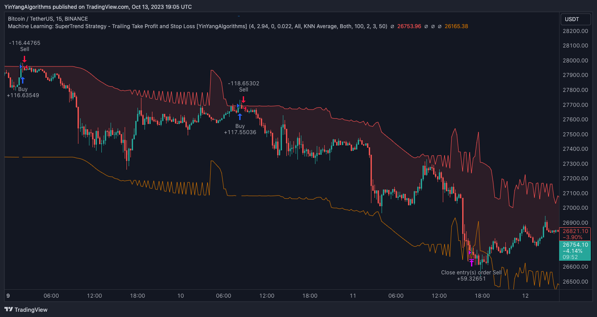Click the 27700.00 price axis label

coord(575,105)
